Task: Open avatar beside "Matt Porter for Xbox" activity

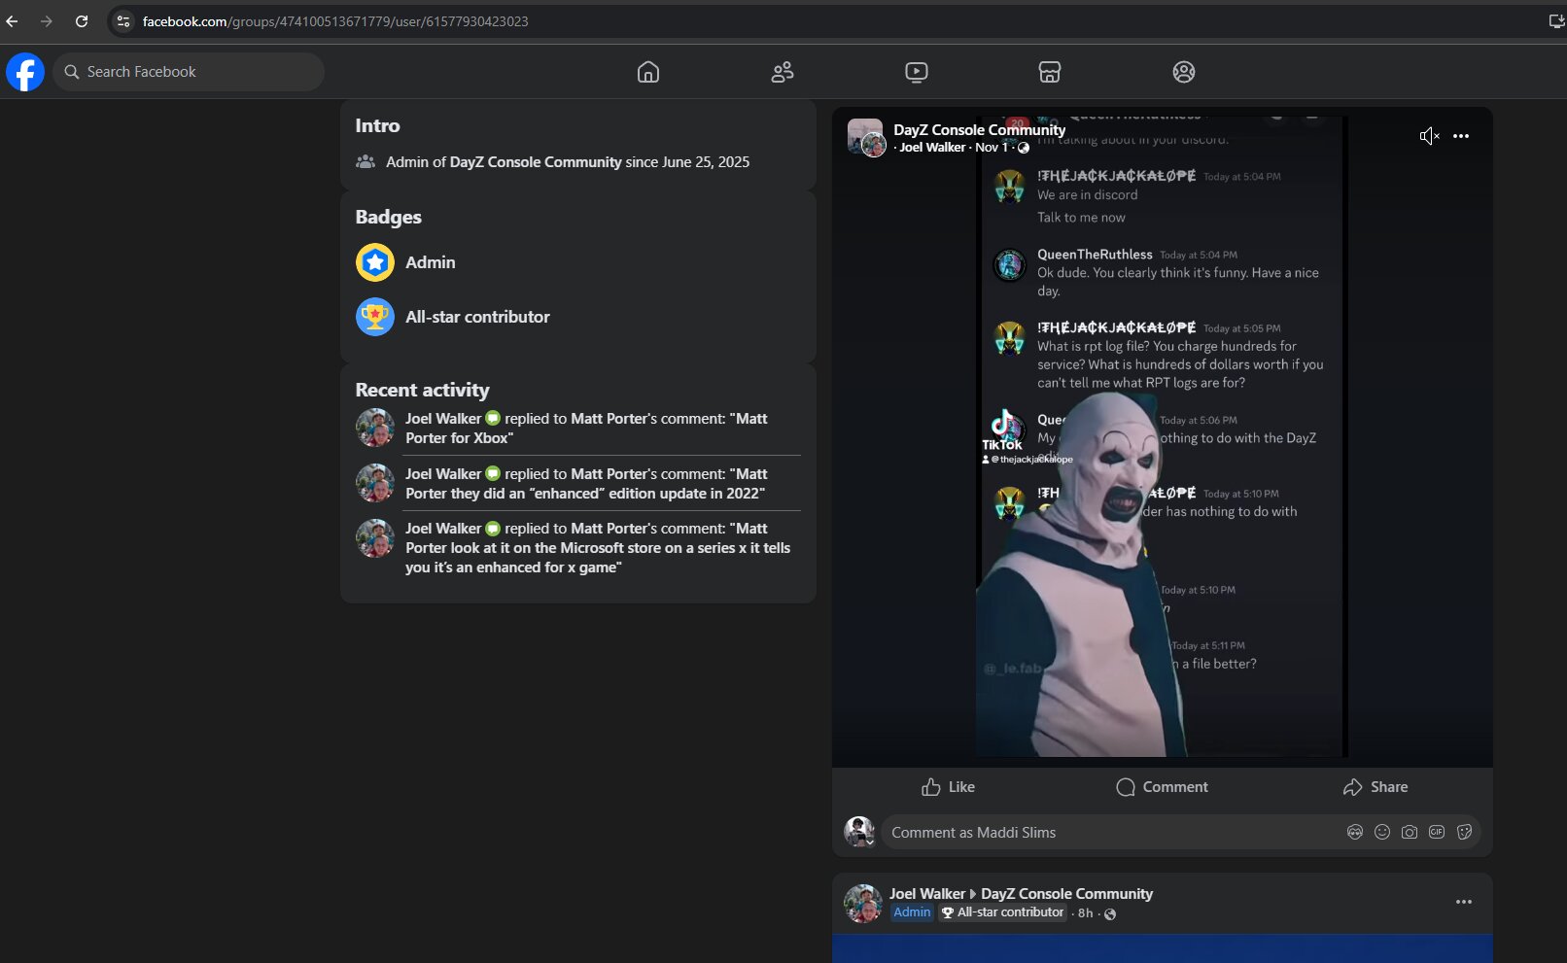Action: tap(375, 429)
